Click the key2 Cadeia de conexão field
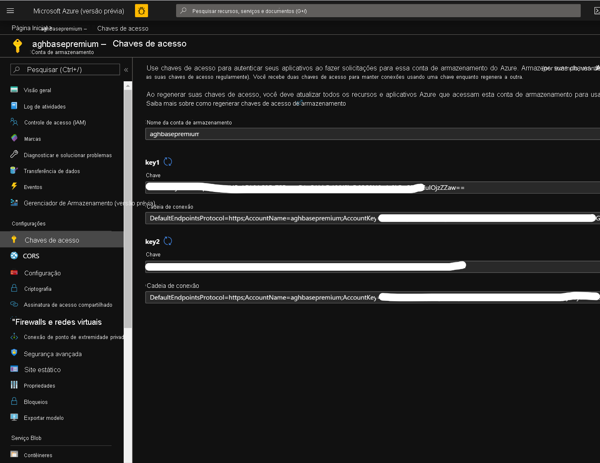 373,297
